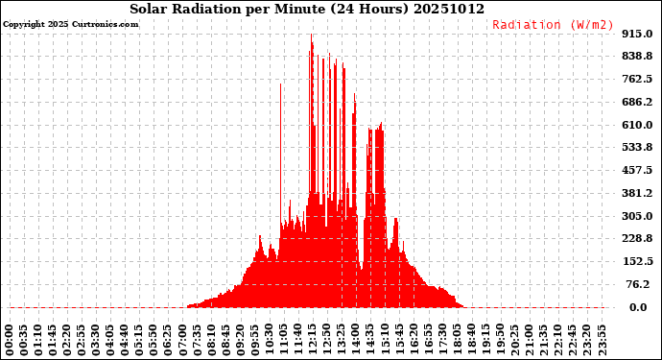Viewport: 662px width, 360px height.
Task: Select the 381.2 y-axis value
Action: coord(637,193)
